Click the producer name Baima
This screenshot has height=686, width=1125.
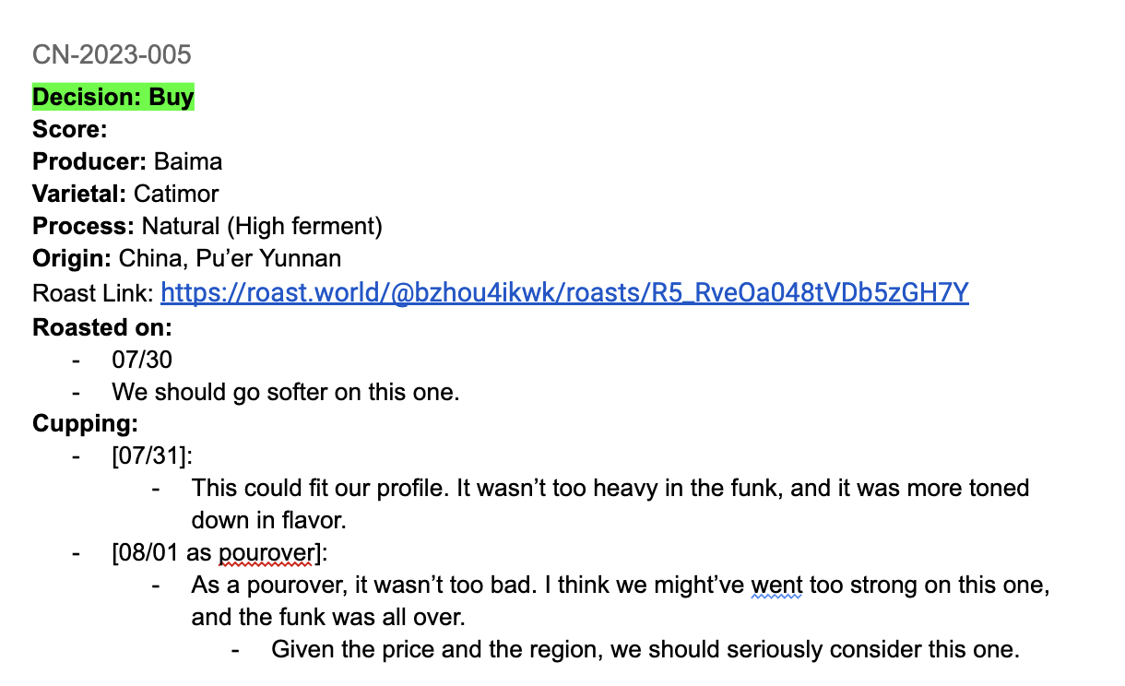(x=188, y=161)
